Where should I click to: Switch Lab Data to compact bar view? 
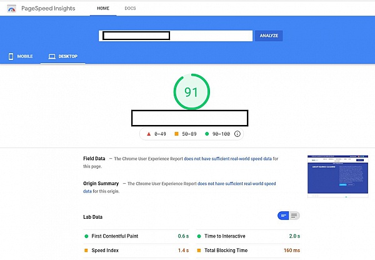coord(283,216)
